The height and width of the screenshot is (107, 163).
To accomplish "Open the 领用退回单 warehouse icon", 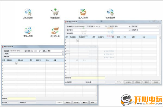I will pyautogui.click(x=110, y=12).
